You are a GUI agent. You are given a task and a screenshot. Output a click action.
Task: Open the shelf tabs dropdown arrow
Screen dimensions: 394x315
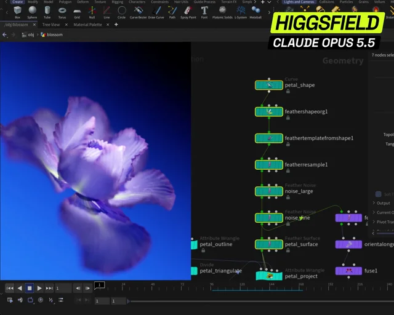[x=270, y=2]
